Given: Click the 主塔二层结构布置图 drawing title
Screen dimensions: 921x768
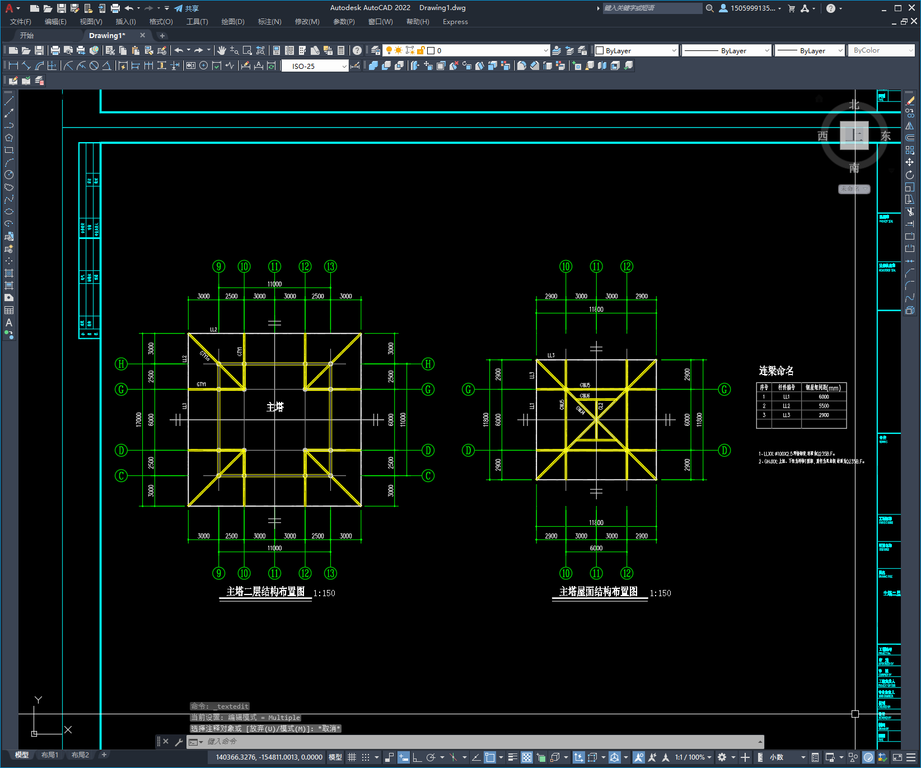Looking at the screenshot, I should (x=265, y=592).
